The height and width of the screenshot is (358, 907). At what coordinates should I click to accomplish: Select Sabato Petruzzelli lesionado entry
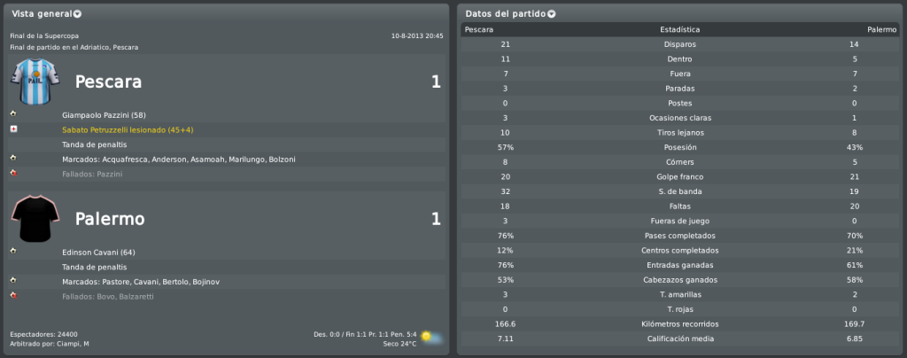coord(128,130)
